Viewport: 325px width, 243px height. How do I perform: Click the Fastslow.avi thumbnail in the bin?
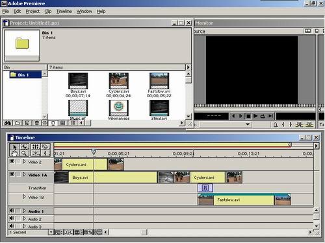159,81
